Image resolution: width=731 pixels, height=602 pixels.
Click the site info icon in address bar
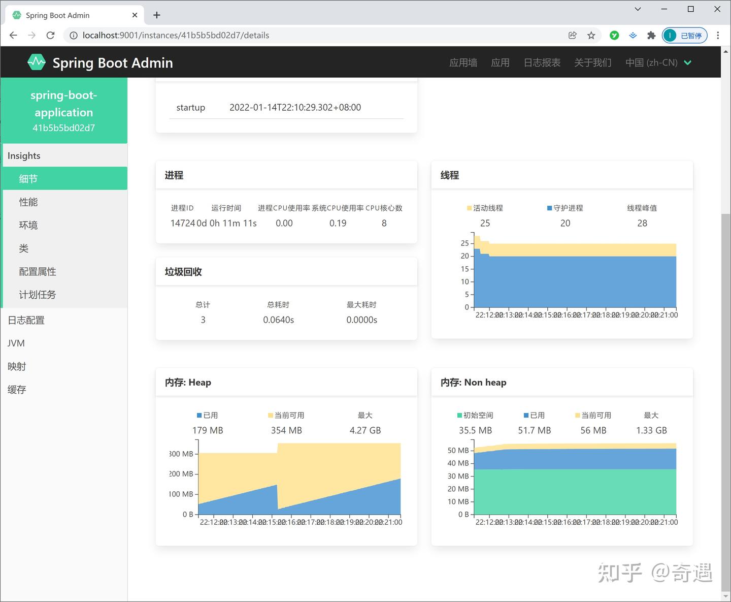click(x=74, y=35)
